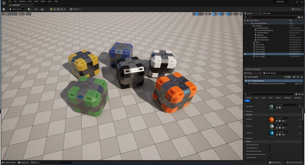305x165 pixels.
Task: Click the Details help question-mark icon
Action: click(298, 77)
